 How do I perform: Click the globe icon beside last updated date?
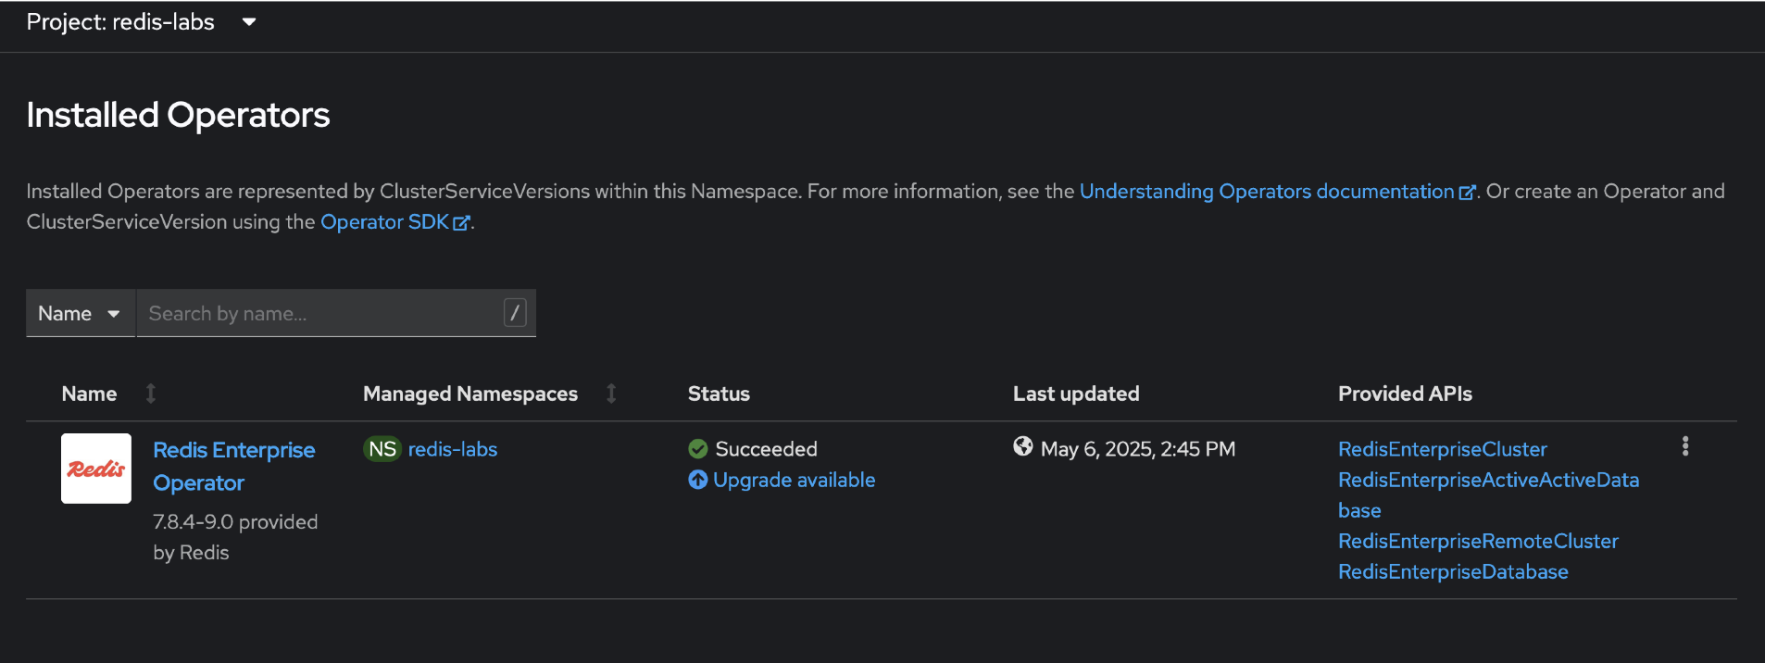[x=1023, y=447]
